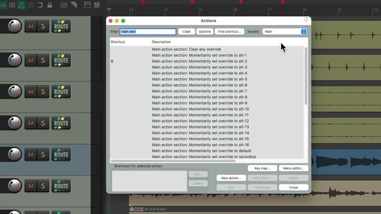Sort by the Description column header
Image resolution: width=381 pixels, height=214 pixels.
(x=161, y=42)
